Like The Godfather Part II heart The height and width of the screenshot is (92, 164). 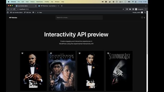80,53
